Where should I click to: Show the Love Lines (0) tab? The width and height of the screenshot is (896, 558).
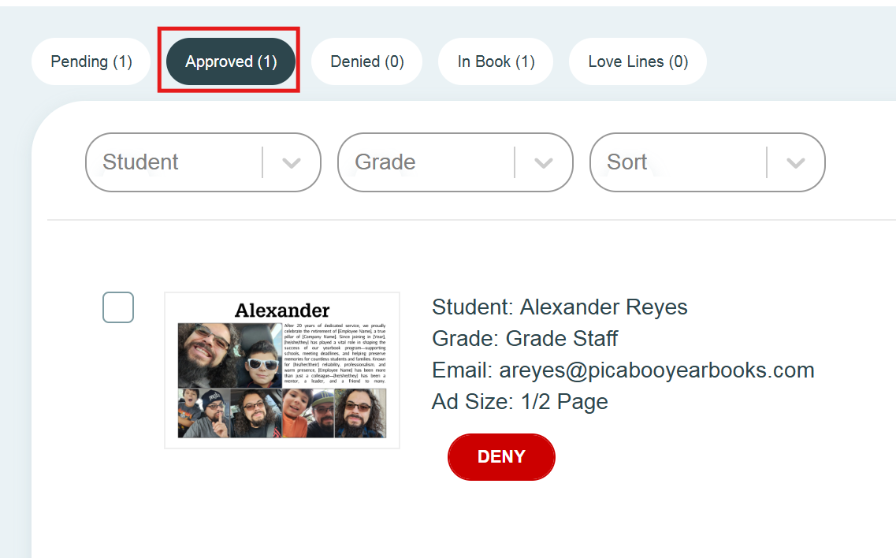point(638,61)
